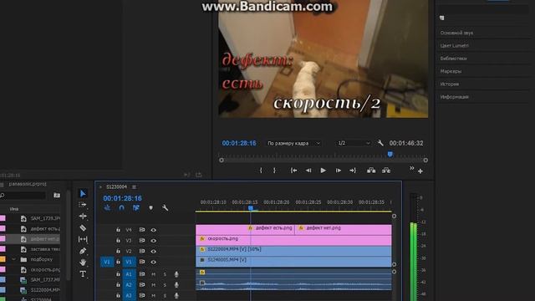Open the 1/2 playback resolution dropdown
535x301 pixels.
point(354,143)
